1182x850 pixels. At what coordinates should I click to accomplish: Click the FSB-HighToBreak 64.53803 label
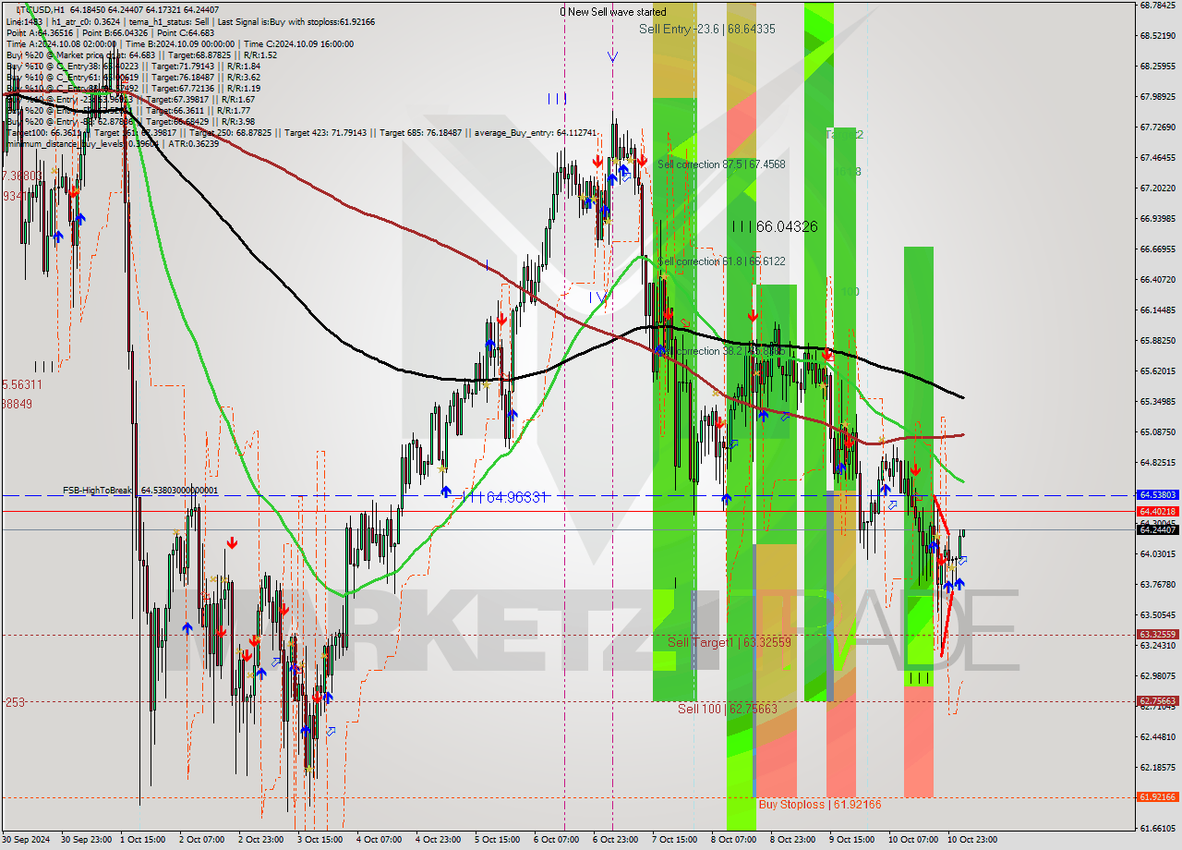140,491
